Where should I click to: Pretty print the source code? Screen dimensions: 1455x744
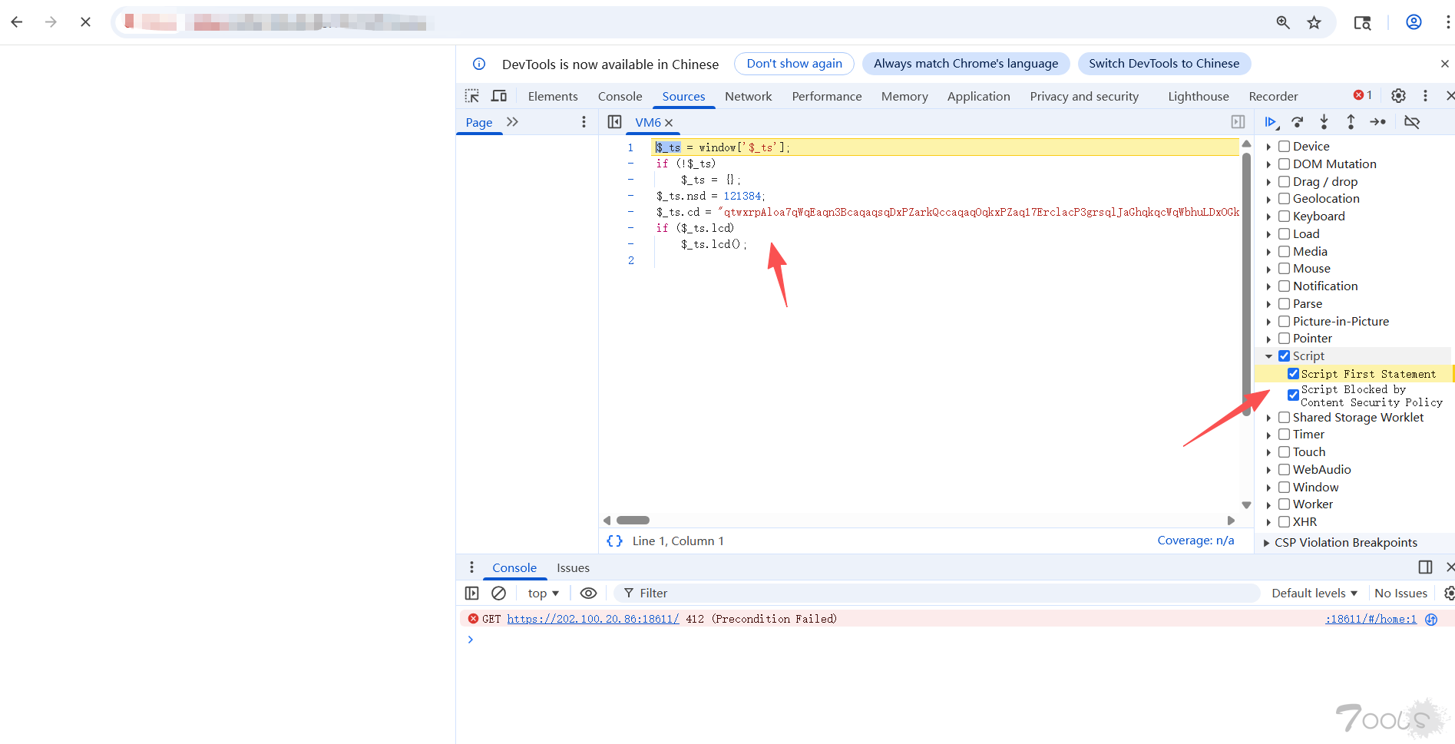[614, 541]
